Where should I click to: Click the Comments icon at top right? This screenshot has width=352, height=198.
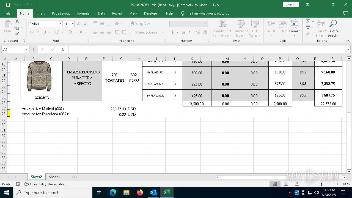point(346,13)
